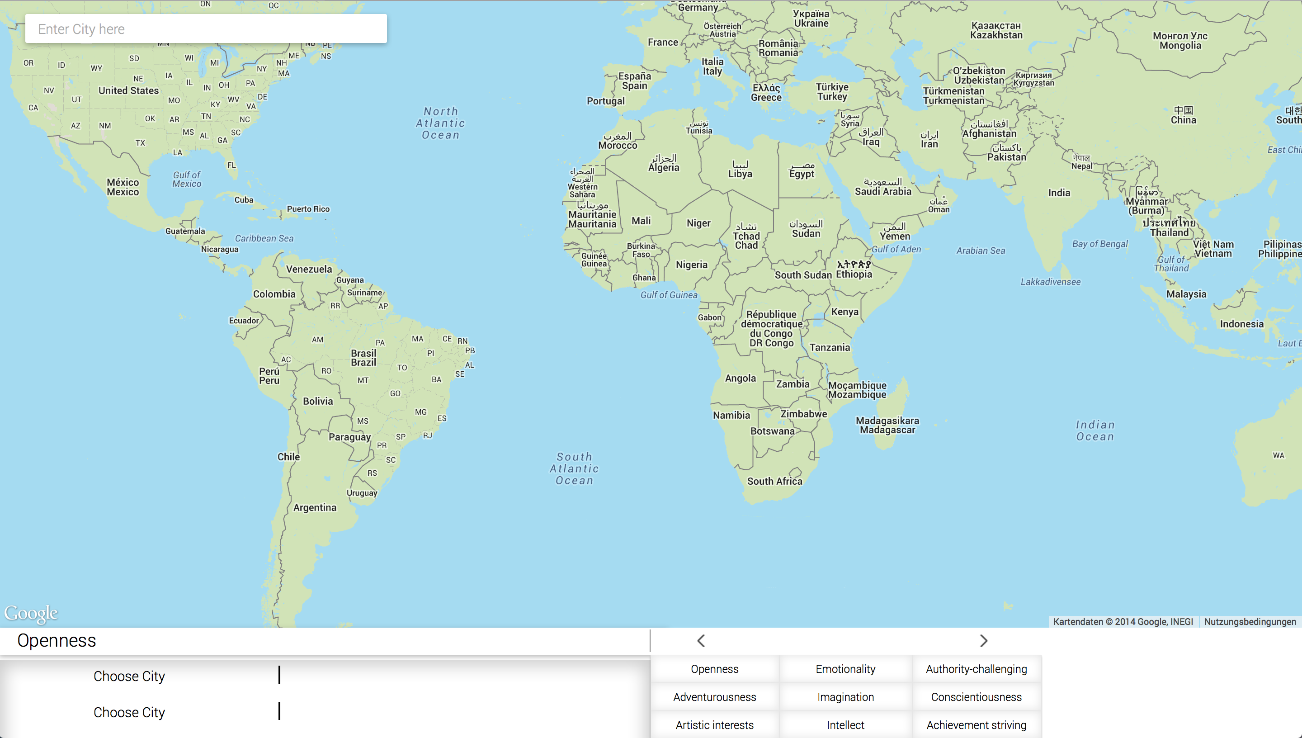The image size is (1302, 738).
Task: Click the South Africa map label
Action: pyautogui.click(x=774, y=481)
